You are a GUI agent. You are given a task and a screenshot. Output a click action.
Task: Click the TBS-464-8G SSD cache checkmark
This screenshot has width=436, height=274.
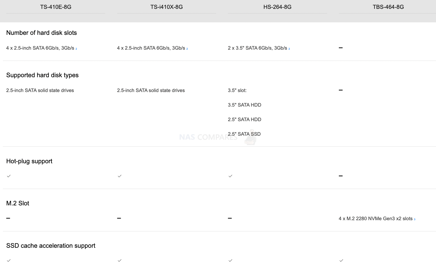[341, 260]
